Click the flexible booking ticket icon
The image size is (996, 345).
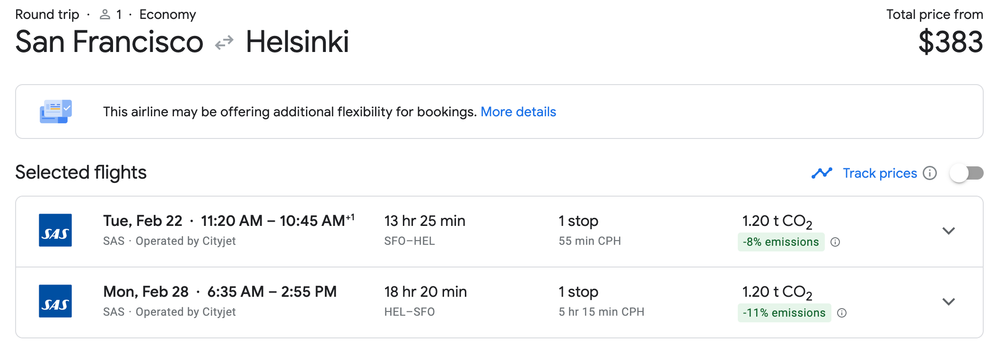(56, 112)
